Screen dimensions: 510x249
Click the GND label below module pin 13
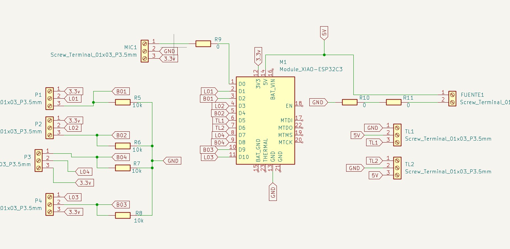tap(273, 192)
